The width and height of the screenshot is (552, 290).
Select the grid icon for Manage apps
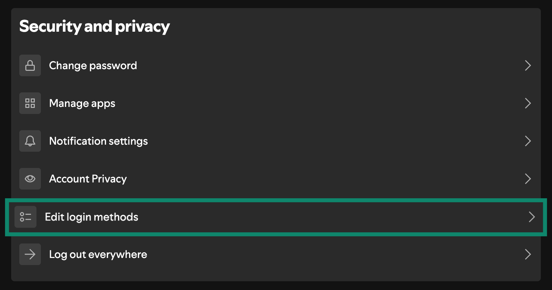30,103
